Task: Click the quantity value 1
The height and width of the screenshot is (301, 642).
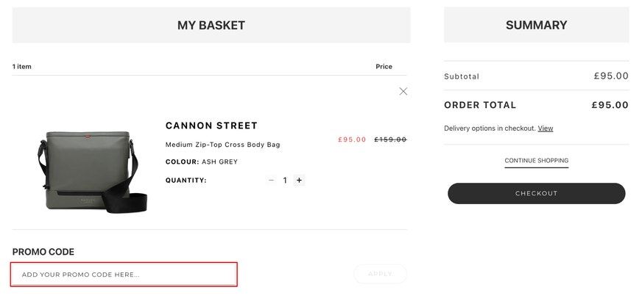Action: [285, 180]
